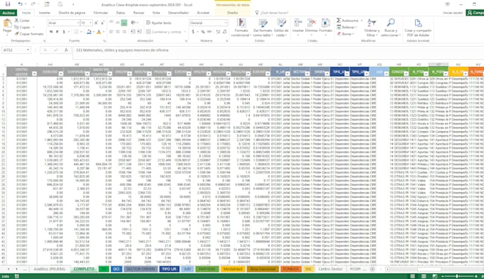Click the Insertar cells icon
The height and width of the screenshot is (279, 484).
coord(298,23)
